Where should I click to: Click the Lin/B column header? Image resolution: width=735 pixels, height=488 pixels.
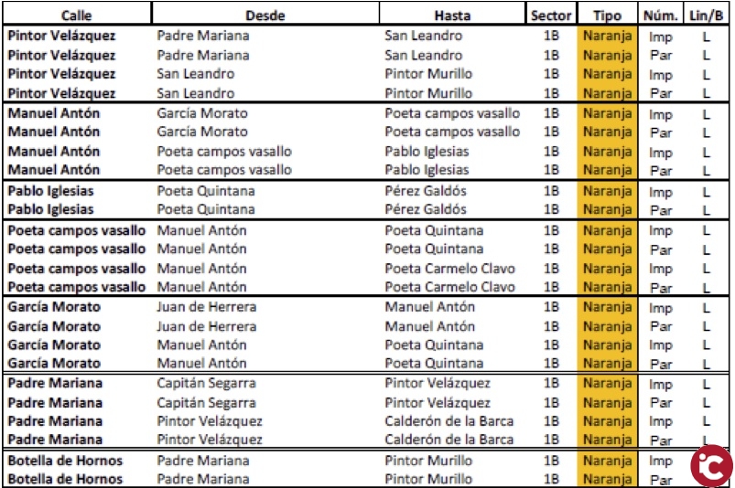pyautogui.click(x=706, y=16)
